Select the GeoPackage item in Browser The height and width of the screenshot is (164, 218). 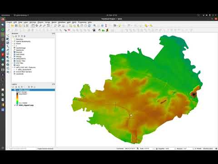21,48
